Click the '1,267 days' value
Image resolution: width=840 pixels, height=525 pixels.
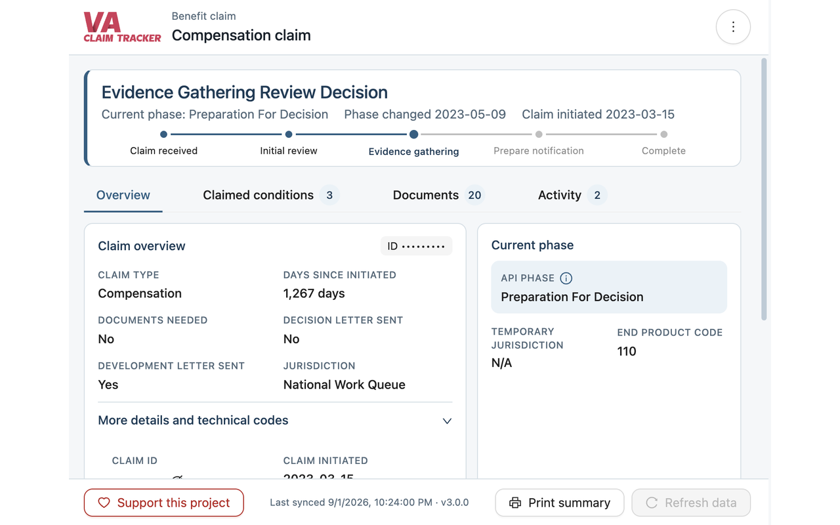coord(314,293)
